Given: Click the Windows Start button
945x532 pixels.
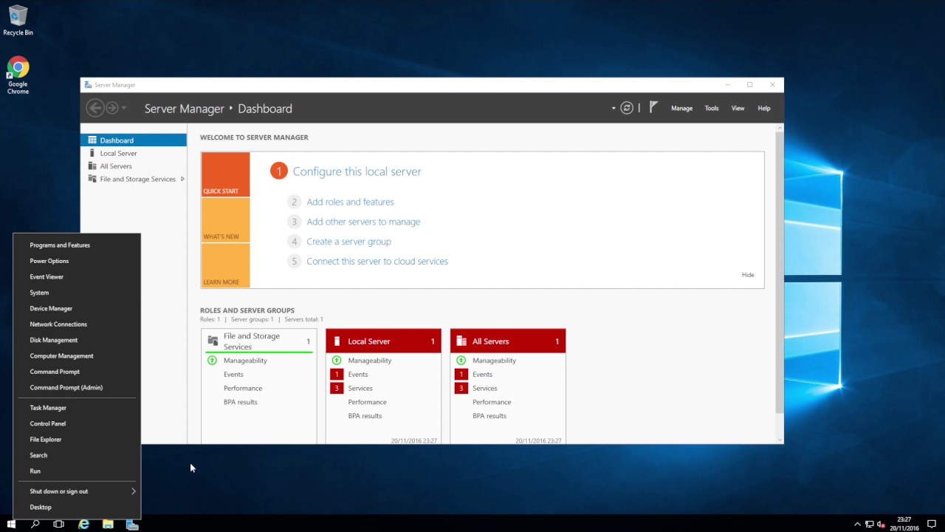Looking at the screenshot, I should pos(11,524).
